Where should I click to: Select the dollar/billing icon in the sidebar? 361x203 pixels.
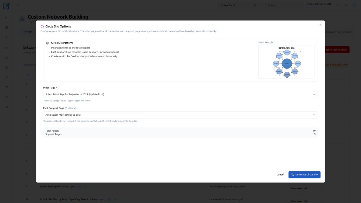pos(6,67)
